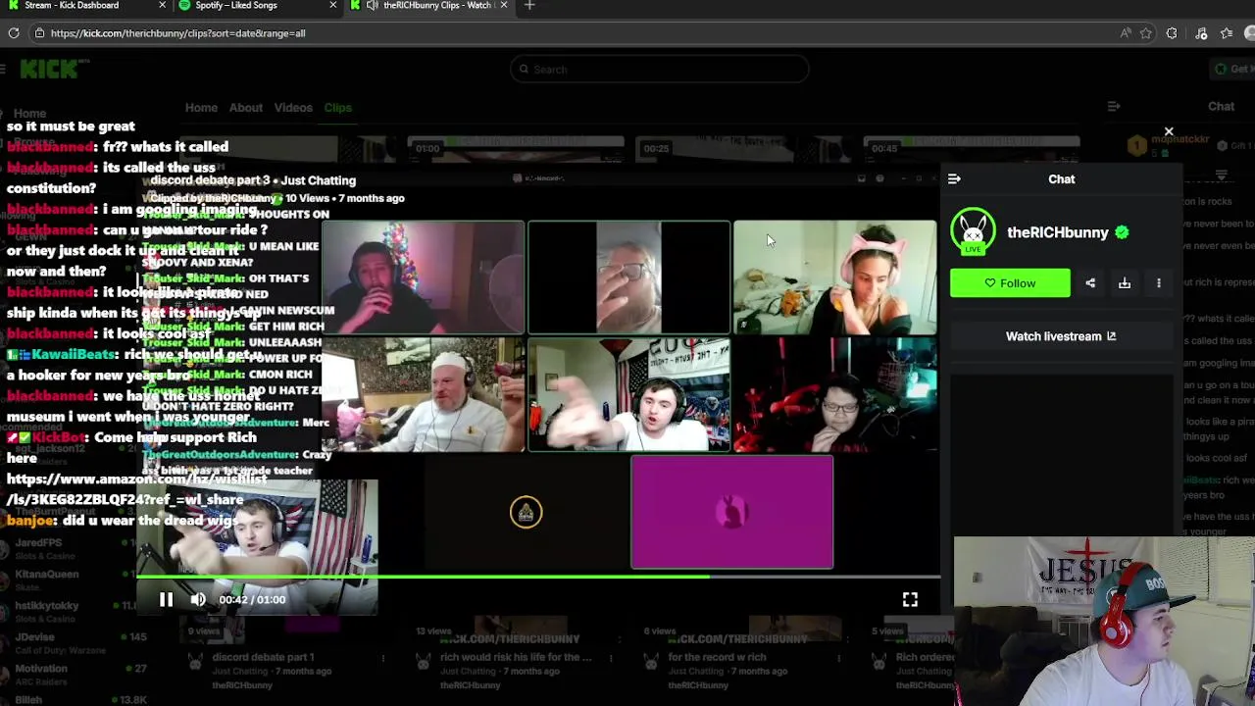1255x706 pixels.
Task: Open theRICHbunny channel name link
Action: click(x=1057, y=232)
